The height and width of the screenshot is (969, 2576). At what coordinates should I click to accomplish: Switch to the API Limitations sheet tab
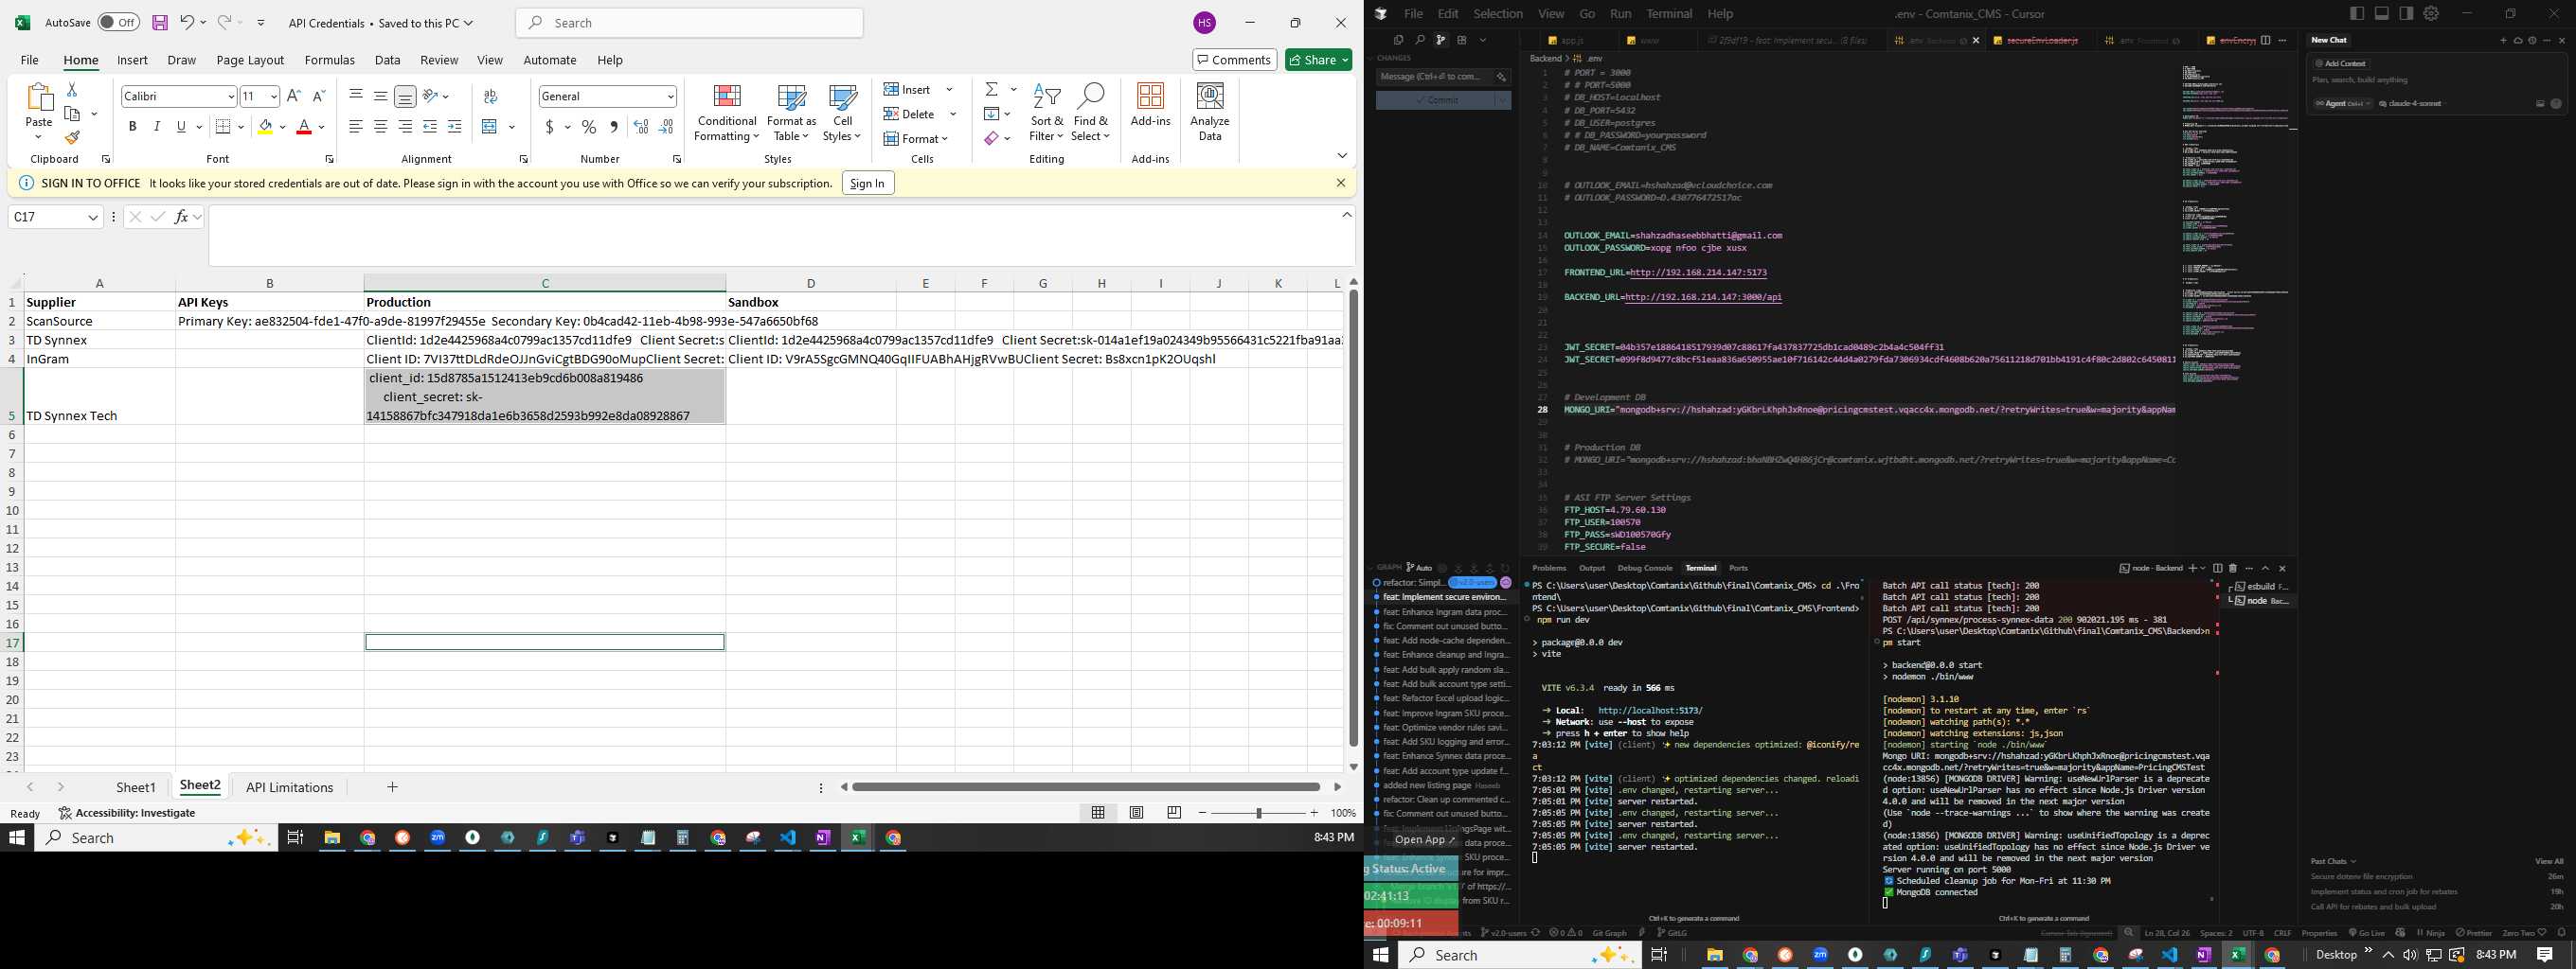pos(289,787)
